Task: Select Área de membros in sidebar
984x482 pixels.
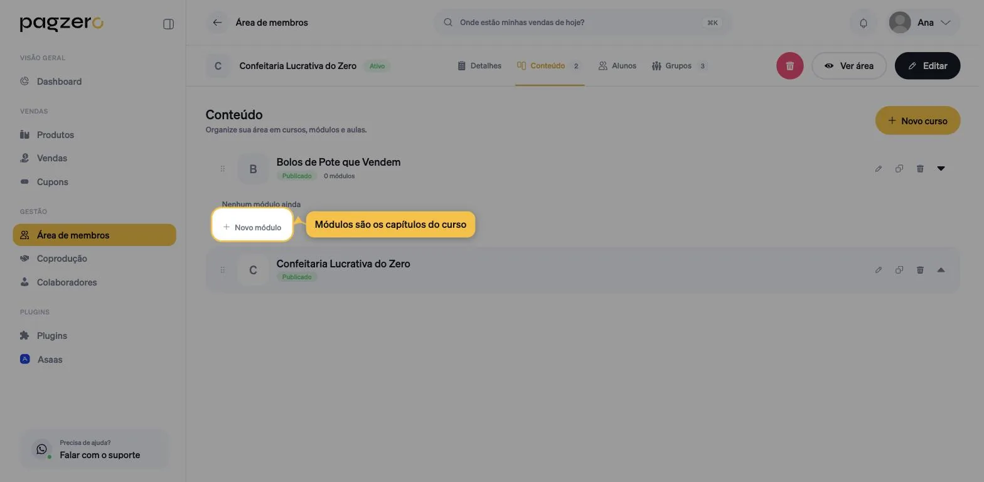Action: pos(94,235)
